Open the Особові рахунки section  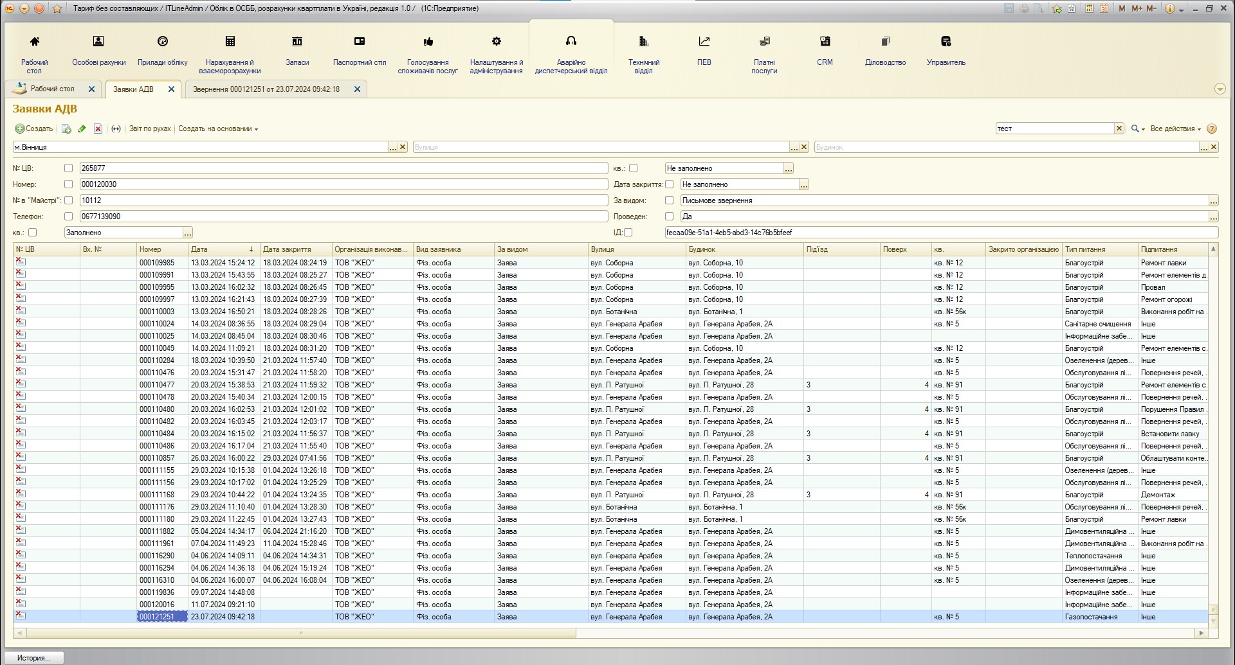(x=98, y=50)
